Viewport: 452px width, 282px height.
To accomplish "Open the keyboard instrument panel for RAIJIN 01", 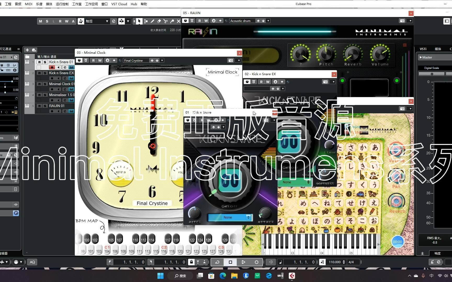I will click(71, 111).
